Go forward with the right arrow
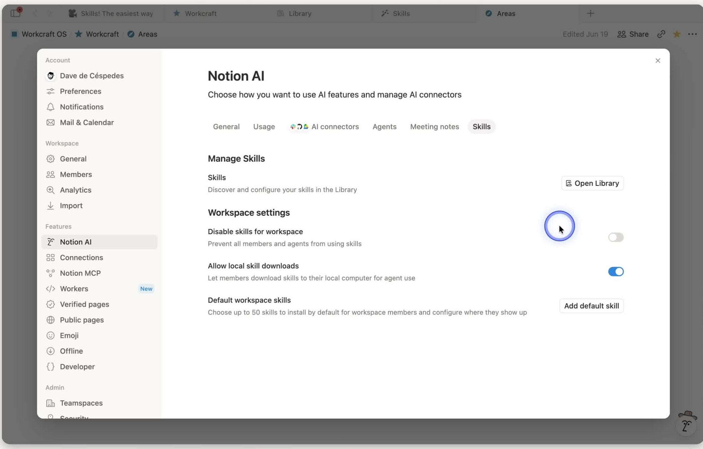703x449 pixels. (49, 13)
